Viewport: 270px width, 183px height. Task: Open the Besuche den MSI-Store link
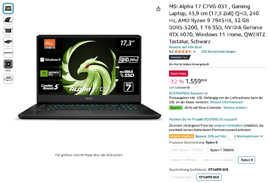tap(185, 47)
